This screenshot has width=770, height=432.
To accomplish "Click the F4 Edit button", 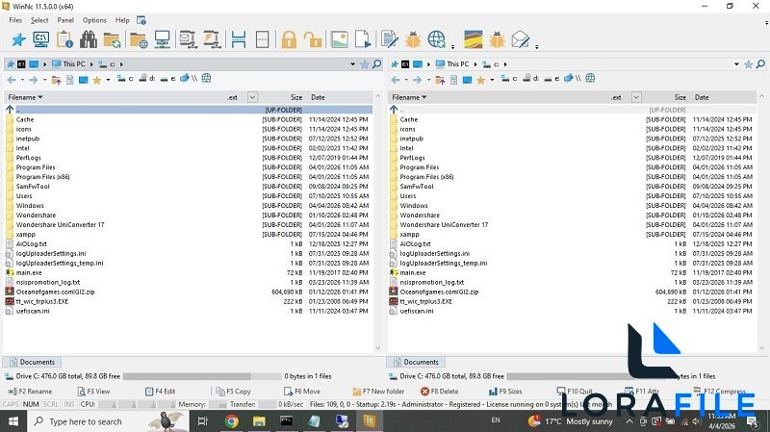I will pos(160,392).
